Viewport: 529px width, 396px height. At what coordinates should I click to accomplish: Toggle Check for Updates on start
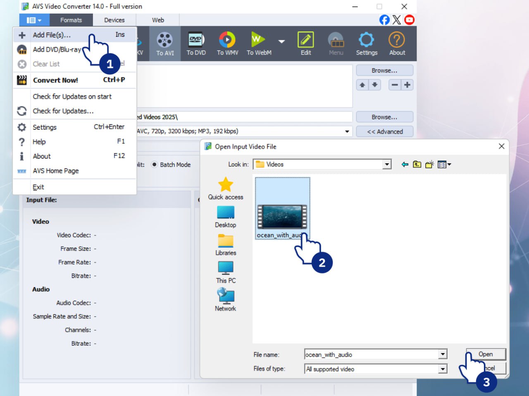coord(72,96)
